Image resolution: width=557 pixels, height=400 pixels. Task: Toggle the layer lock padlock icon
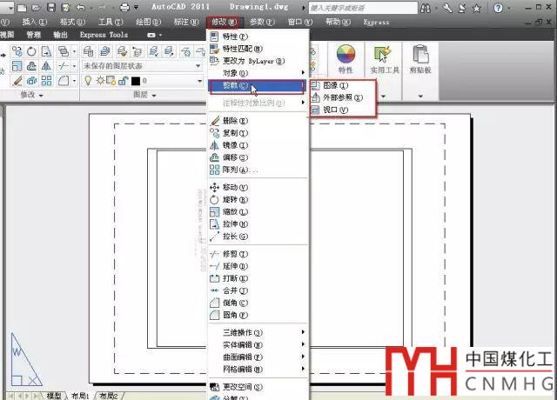(x=122, y=81)
